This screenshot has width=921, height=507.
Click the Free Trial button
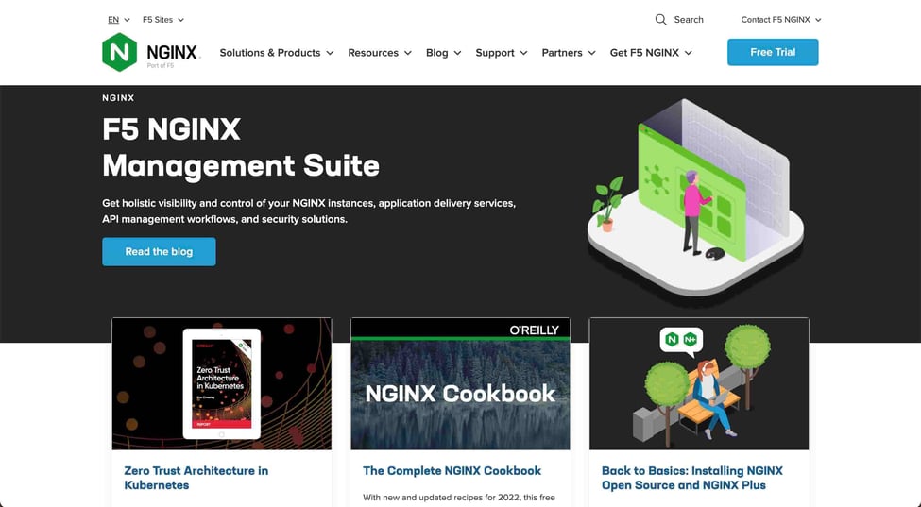click(x=773, y=52)
